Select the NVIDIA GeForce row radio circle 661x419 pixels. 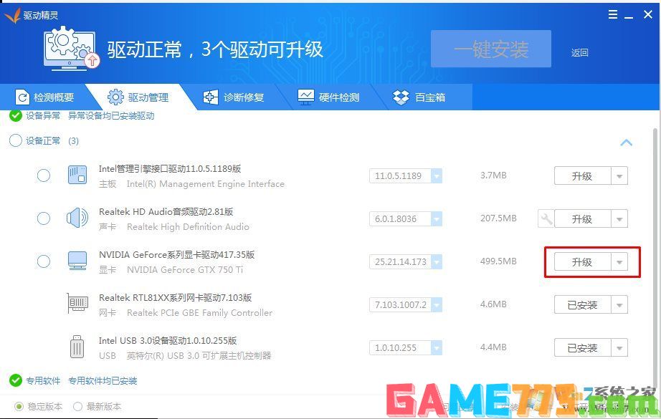[x=44, y=261]
